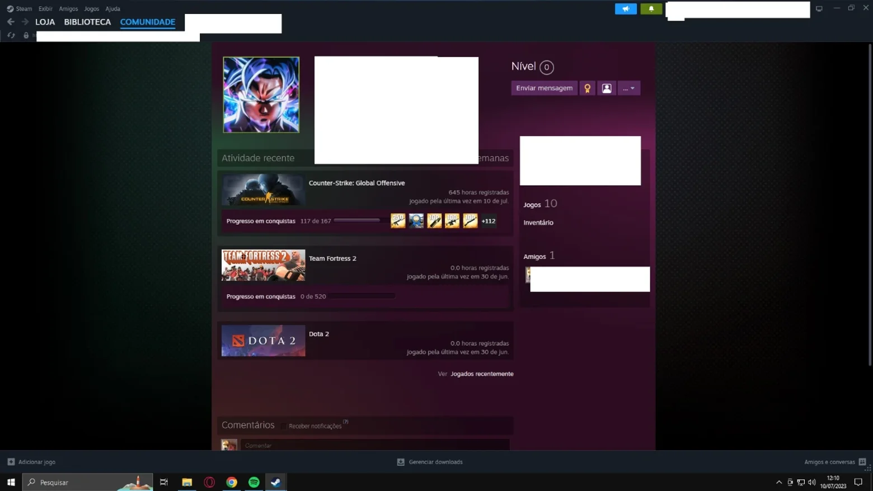Viewport: 873px width, 491px height.
Task: Switch to the BIBLIOTECA tab
Action: (x=87, y=22)
